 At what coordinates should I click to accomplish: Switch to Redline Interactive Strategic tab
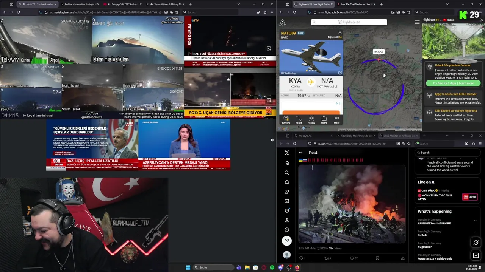(79, 4)
